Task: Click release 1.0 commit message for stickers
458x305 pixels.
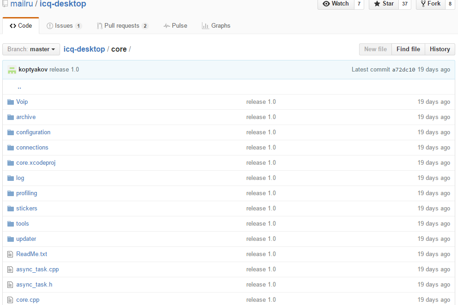Action: point(261,209)
